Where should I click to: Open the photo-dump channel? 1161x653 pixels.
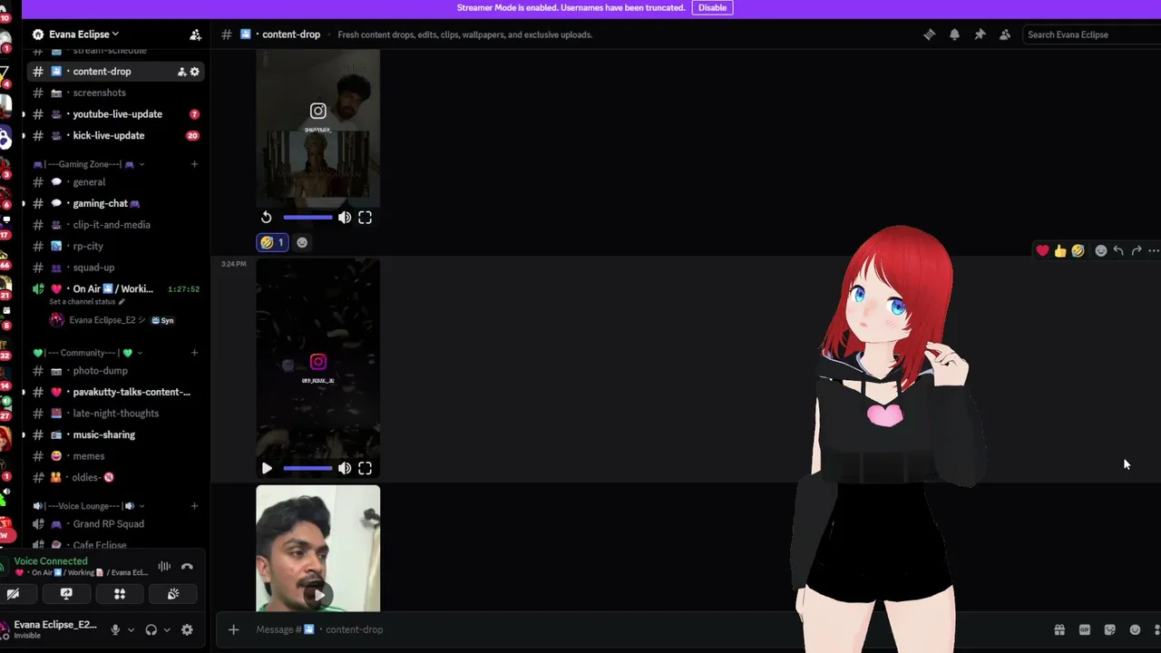click(100, 371)
